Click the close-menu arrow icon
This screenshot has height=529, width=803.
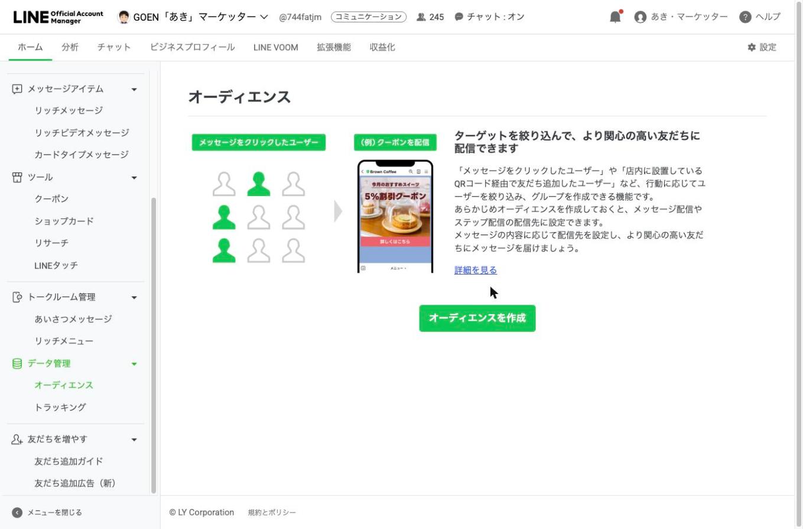17,512
